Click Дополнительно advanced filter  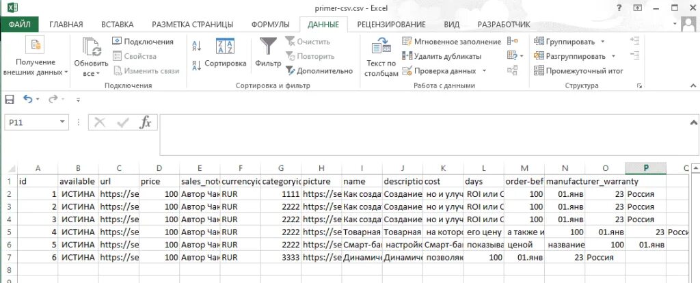(319, 71)
